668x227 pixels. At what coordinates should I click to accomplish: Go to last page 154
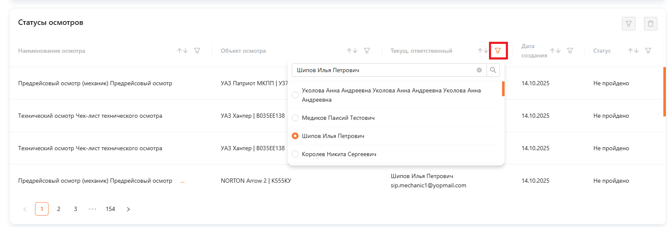click(110, 209)
